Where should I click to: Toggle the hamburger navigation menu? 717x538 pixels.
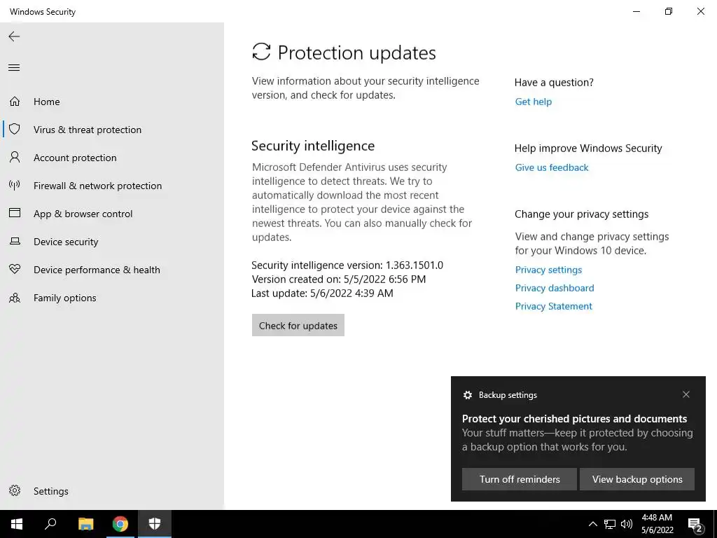(x=14, y=68)
